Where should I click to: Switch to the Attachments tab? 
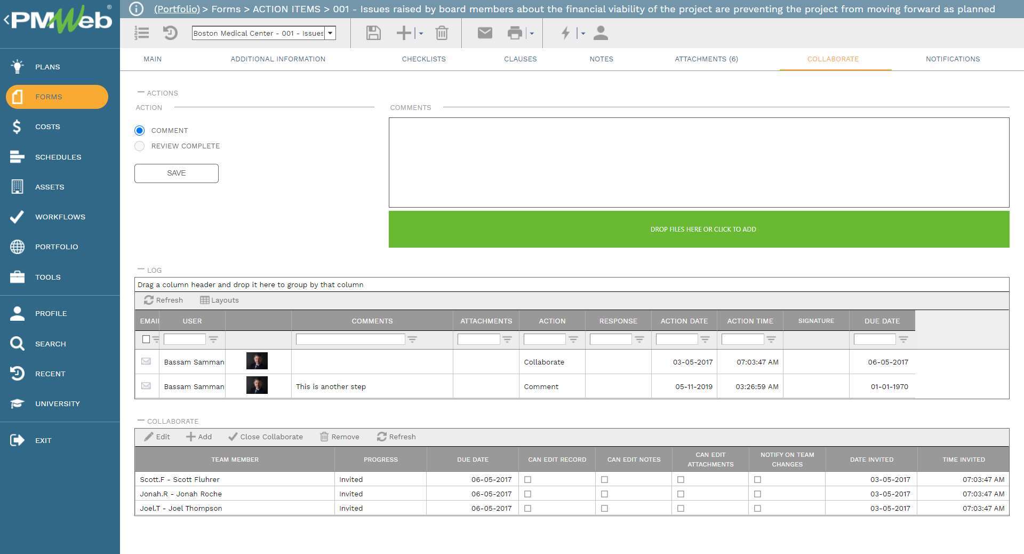click(x=706, y=59)
